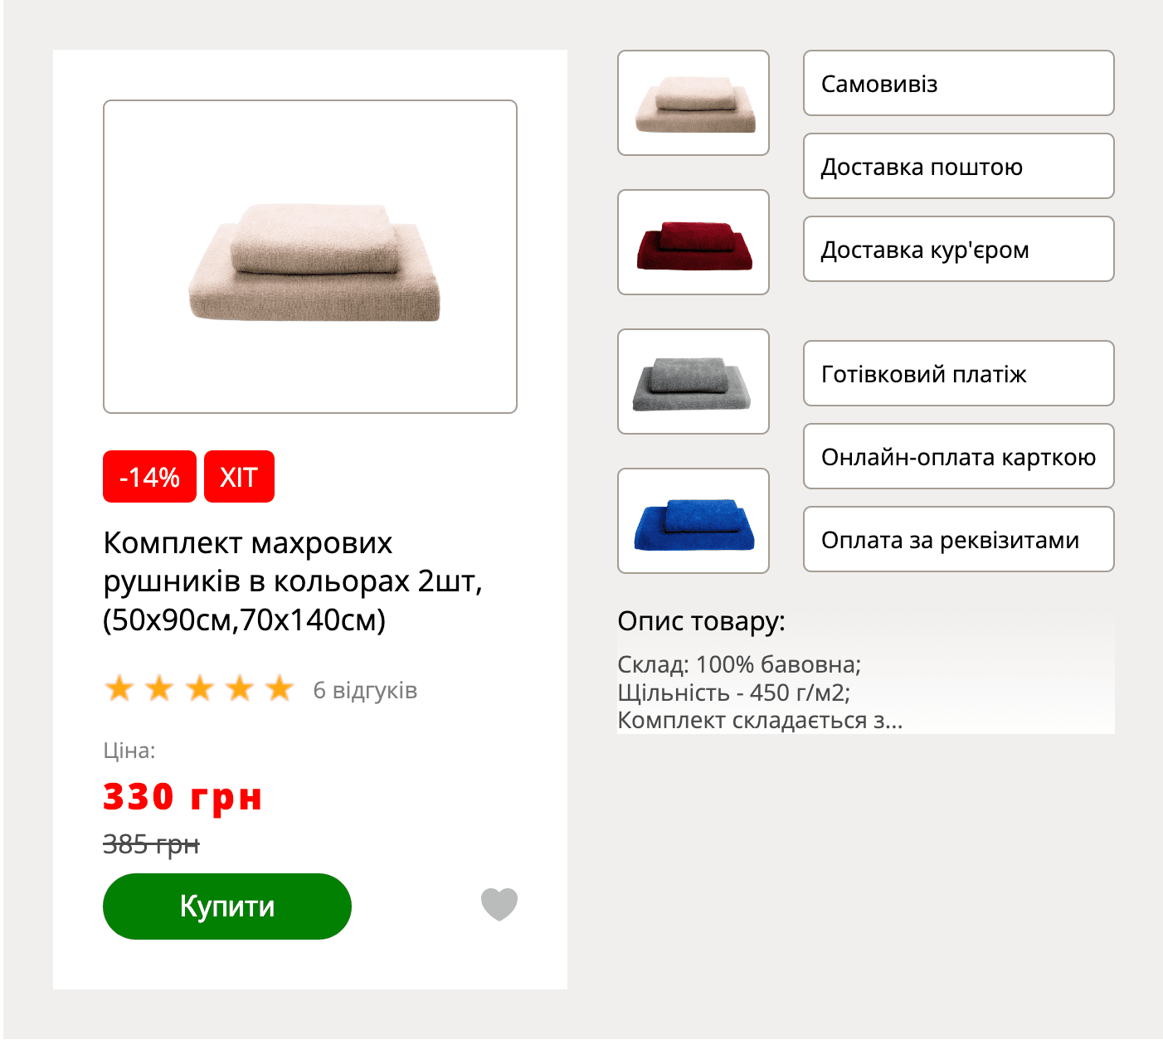Choose Самовивіз delivery option
The width and height of the screenshot is (1163, 1040).
pyautogui.click(x=959, y=83)
